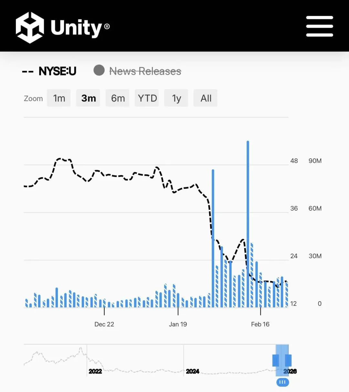
Task: Jump navigator to the 2022 marker
Action: point(95,371)
